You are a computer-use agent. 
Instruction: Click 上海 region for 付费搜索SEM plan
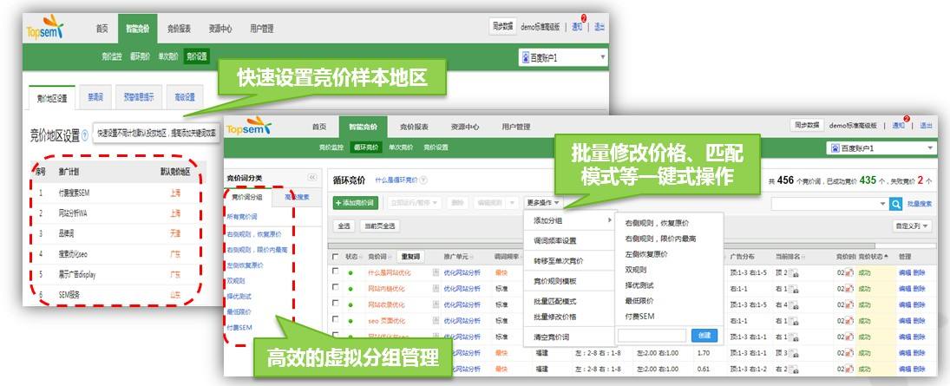tap(175, 193)
